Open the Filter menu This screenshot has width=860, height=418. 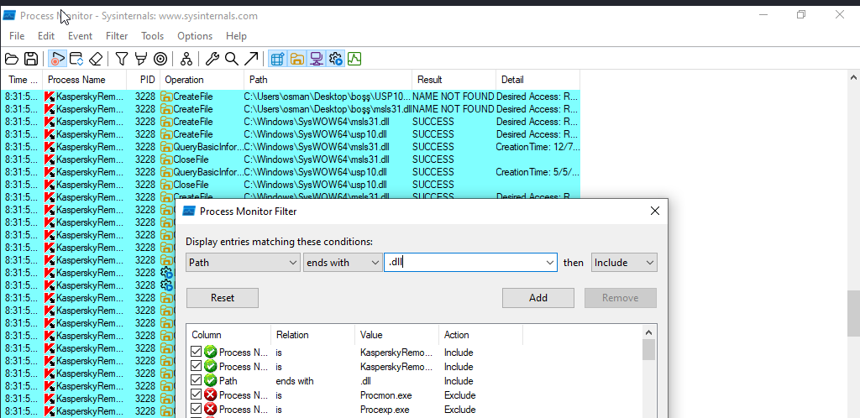[x=117, y=36]
